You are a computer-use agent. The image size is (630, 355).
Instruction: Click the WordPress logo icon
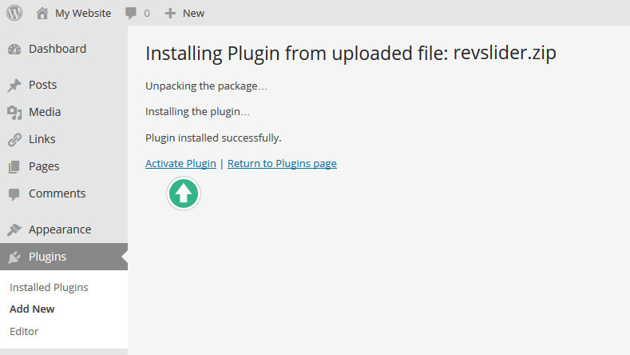point(14,13)
